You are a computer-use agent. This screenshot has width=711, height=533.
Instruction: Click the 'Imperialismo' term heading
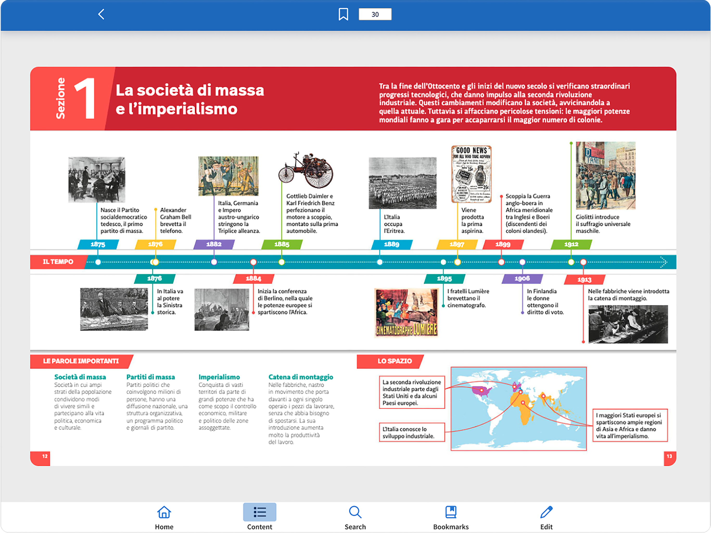(x=219, y=377)
